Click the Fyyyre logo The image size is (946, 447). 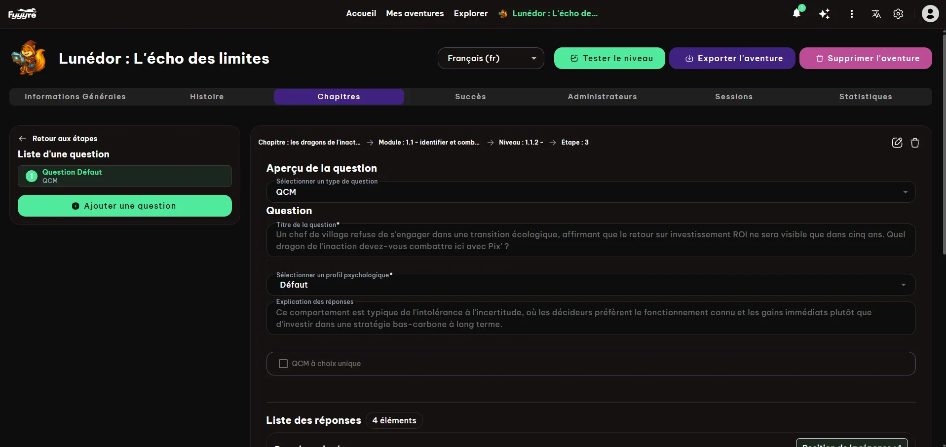[x=22, y=14]
